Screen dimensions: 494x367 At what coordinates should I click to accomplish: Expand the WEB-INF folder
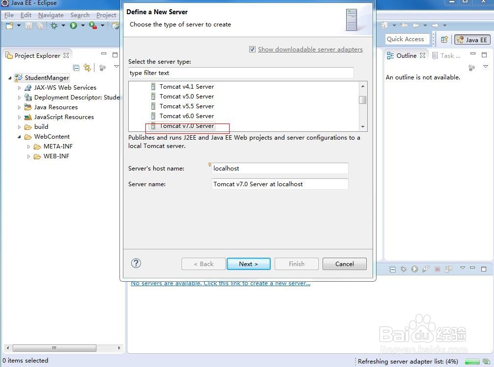point(29,156)
